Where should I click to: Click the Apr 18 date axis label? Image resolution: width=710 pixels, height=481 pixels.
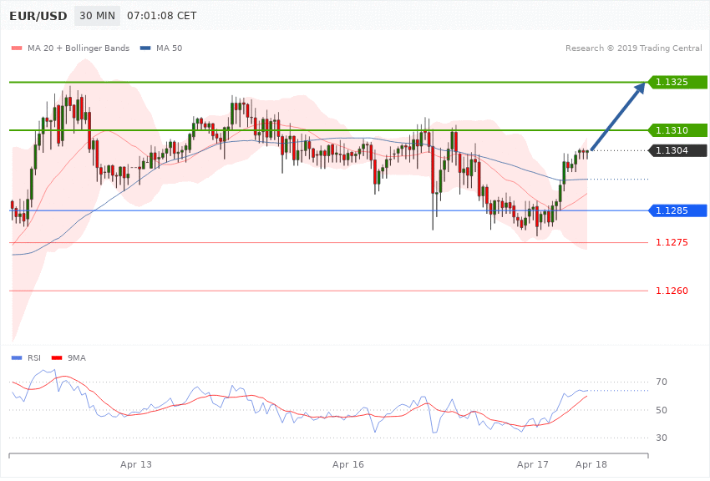(591, 464)
